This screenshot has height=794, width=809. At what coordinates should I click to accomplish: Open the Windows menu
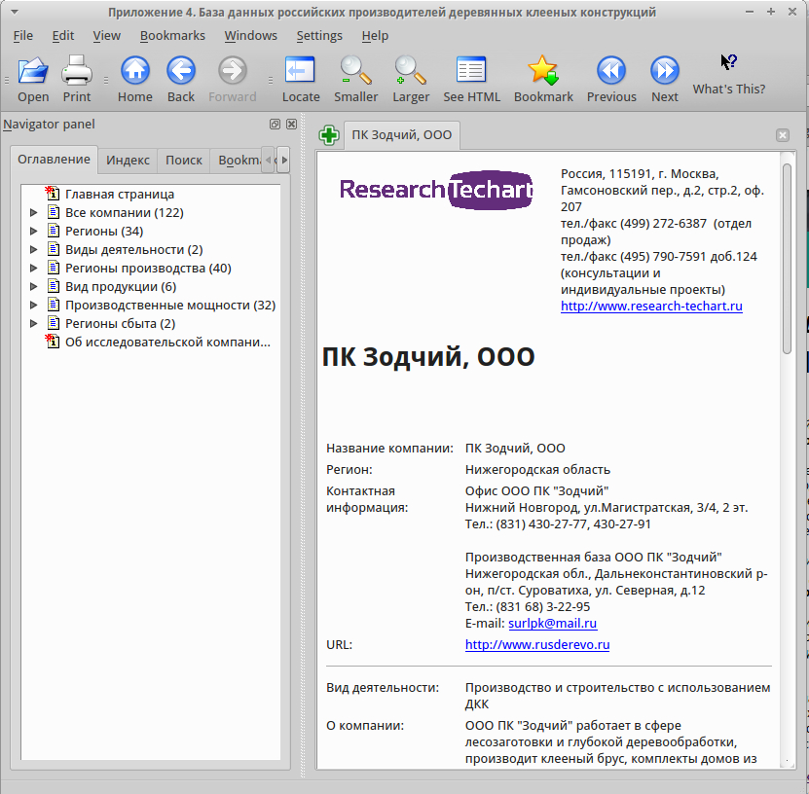(250, 36)
